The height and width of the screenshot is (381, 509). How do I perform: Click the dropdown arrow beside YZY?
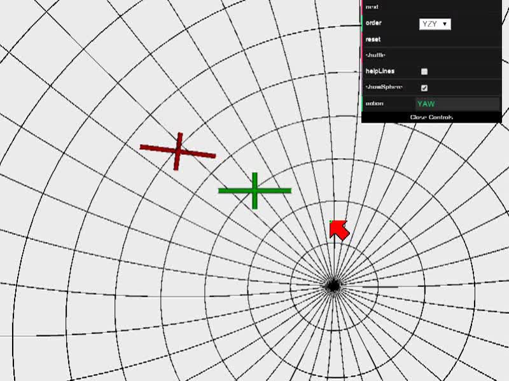(445, 24)
